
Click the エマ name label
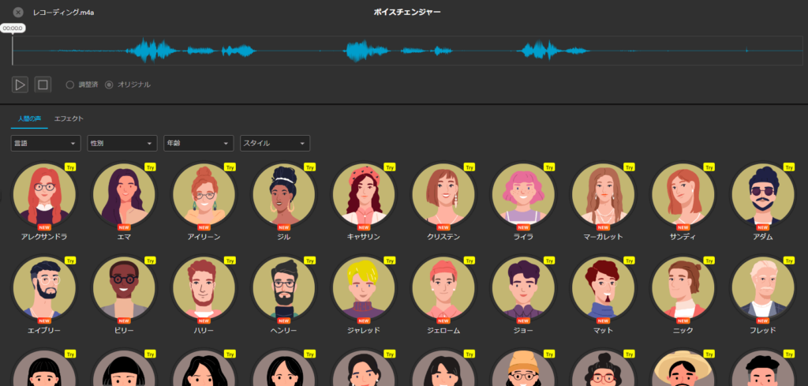tap(124, 237)
